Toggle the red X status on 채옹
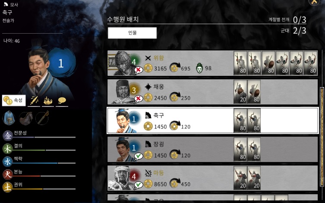 click(x=139, y=99)
